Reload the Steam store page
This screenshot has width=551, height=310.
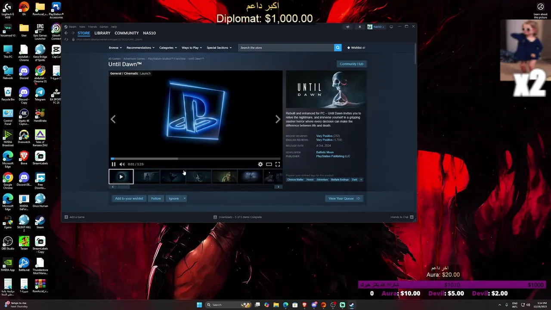[66, 39]
